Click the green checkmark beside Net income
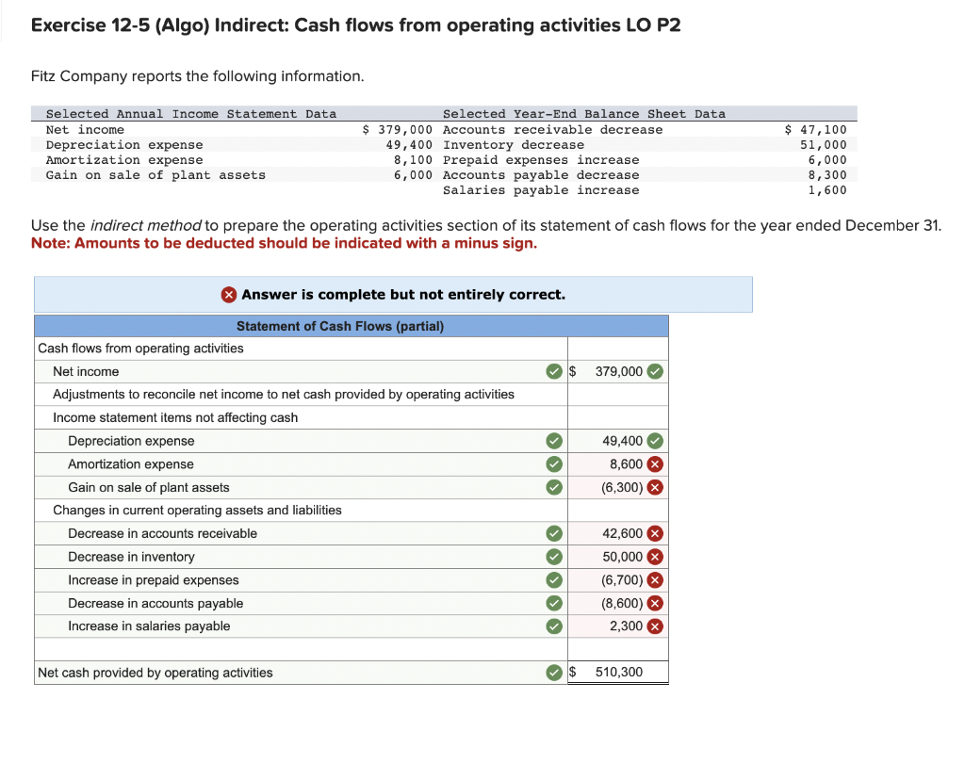Image resolution: width=965 pixels, height=764 pixels. [x=553, y=371]
